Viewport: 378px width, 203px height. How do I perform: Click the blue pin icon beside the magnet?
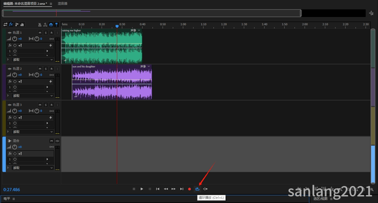click(x=56, y=25)
